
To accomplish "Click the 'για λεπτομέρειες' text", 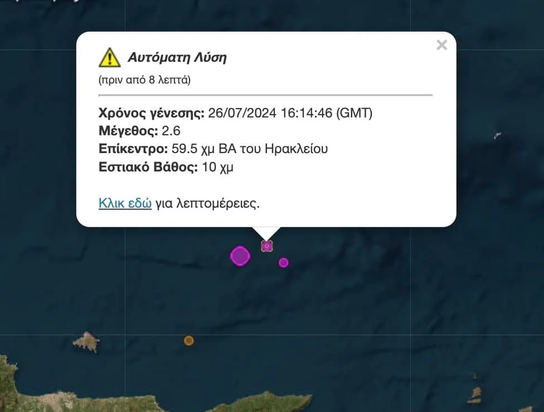I will [207, 203].
